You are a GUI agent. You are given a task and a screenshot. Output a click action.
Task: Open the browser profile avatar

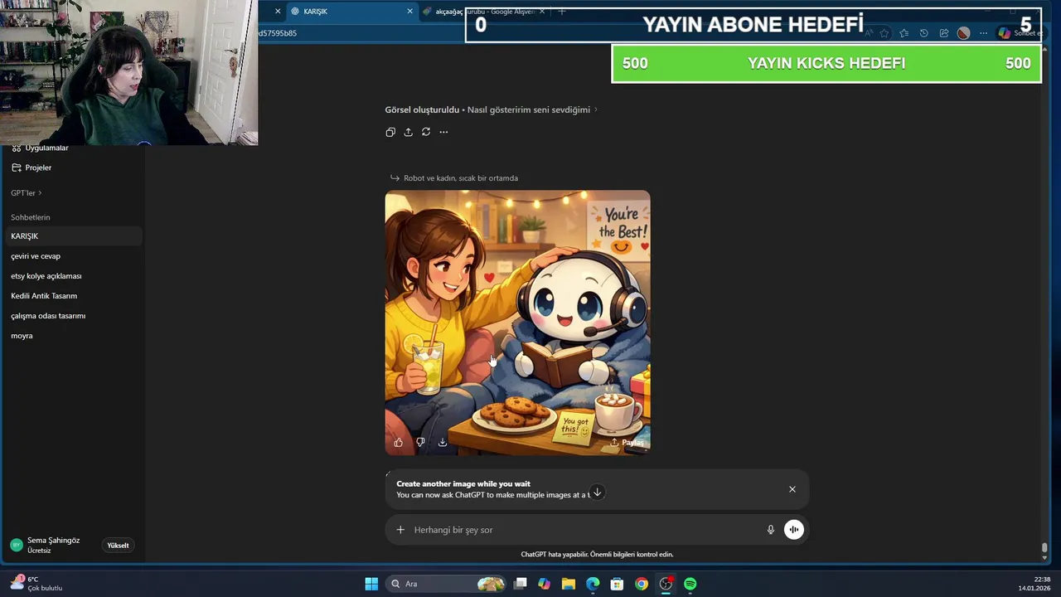click(963, 33)
